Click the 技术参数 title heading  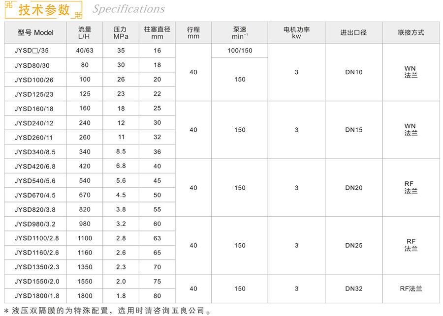click(44, 9)
